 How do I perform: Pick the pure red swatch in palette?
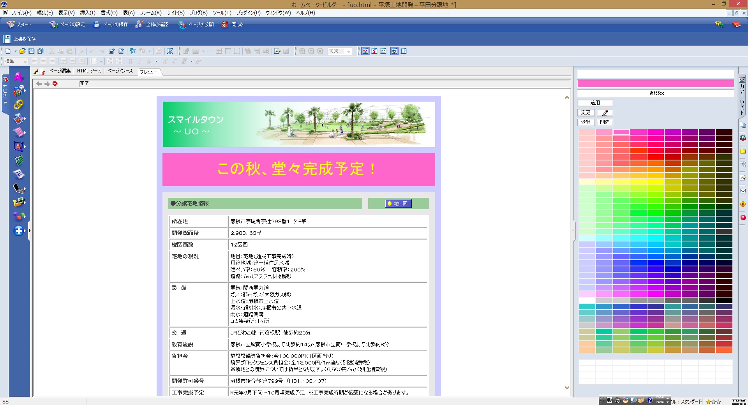pyautogui.click(x=656, y=157)
